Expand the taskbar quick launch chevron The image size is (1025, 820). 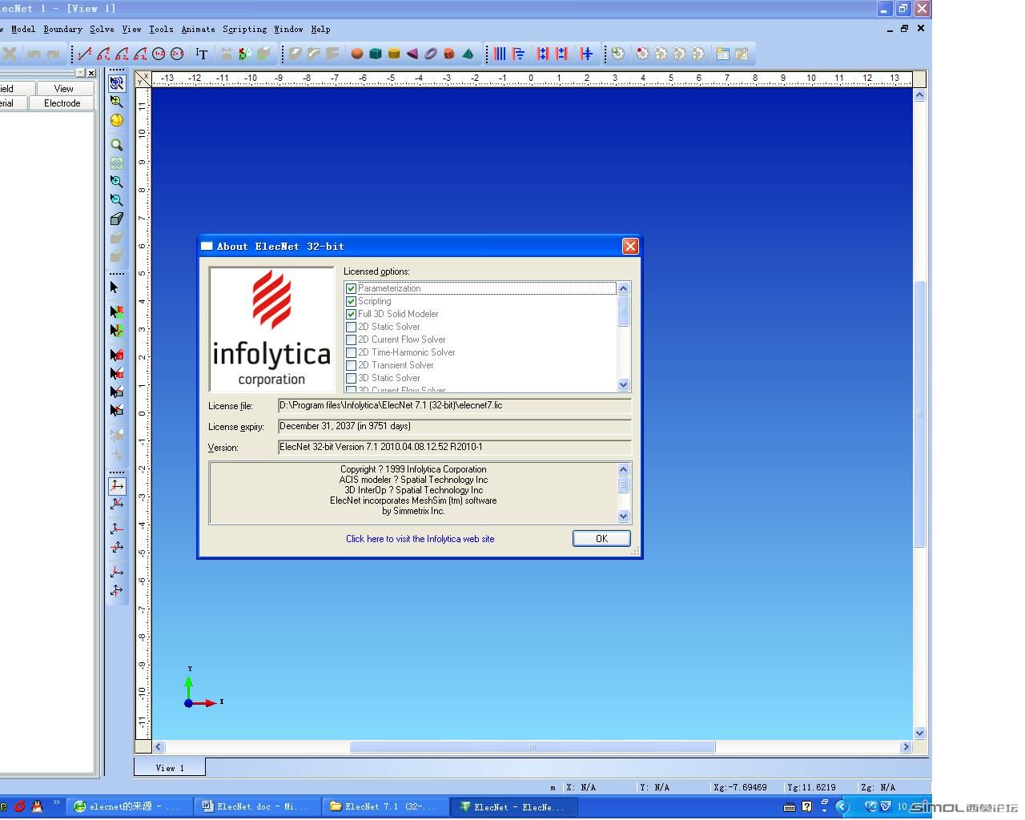click(56, 803)
